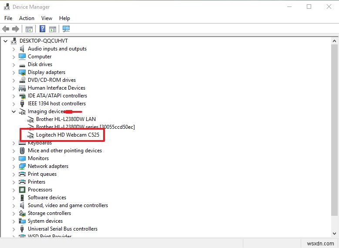339x248 pixels.
Task: Minimize the Device Manager window
Action: click(x=289, y=7)
